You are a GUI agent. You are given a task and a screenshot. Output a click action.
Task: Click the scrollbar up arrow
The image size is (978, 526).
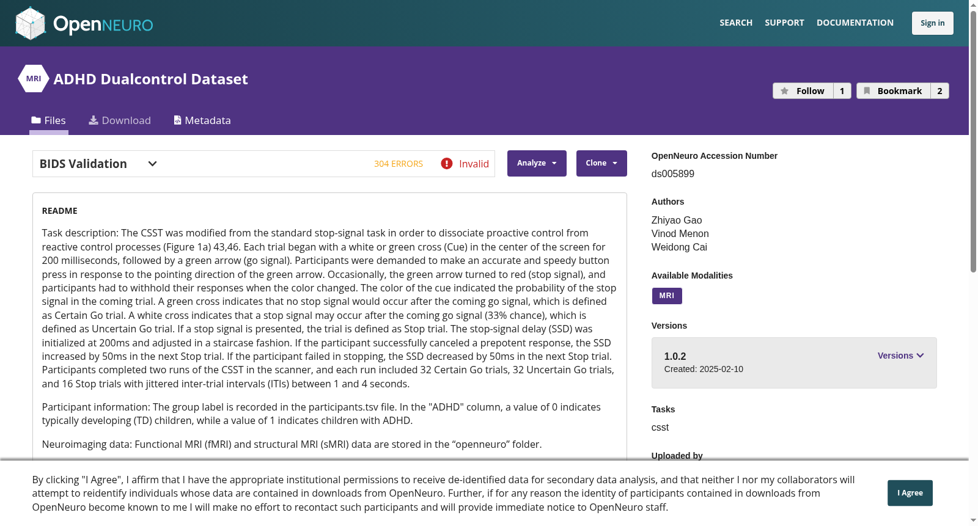(x=973, y=4)
